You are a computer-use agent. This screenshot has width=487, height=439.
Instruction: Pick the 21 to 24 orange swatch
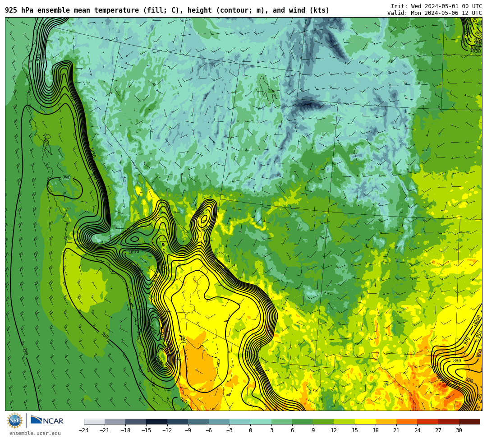click(407, 421)
